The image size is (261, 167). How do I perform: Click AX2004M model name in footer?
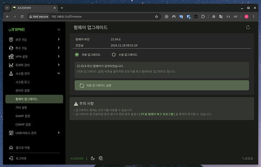click(x=77, y=159)
